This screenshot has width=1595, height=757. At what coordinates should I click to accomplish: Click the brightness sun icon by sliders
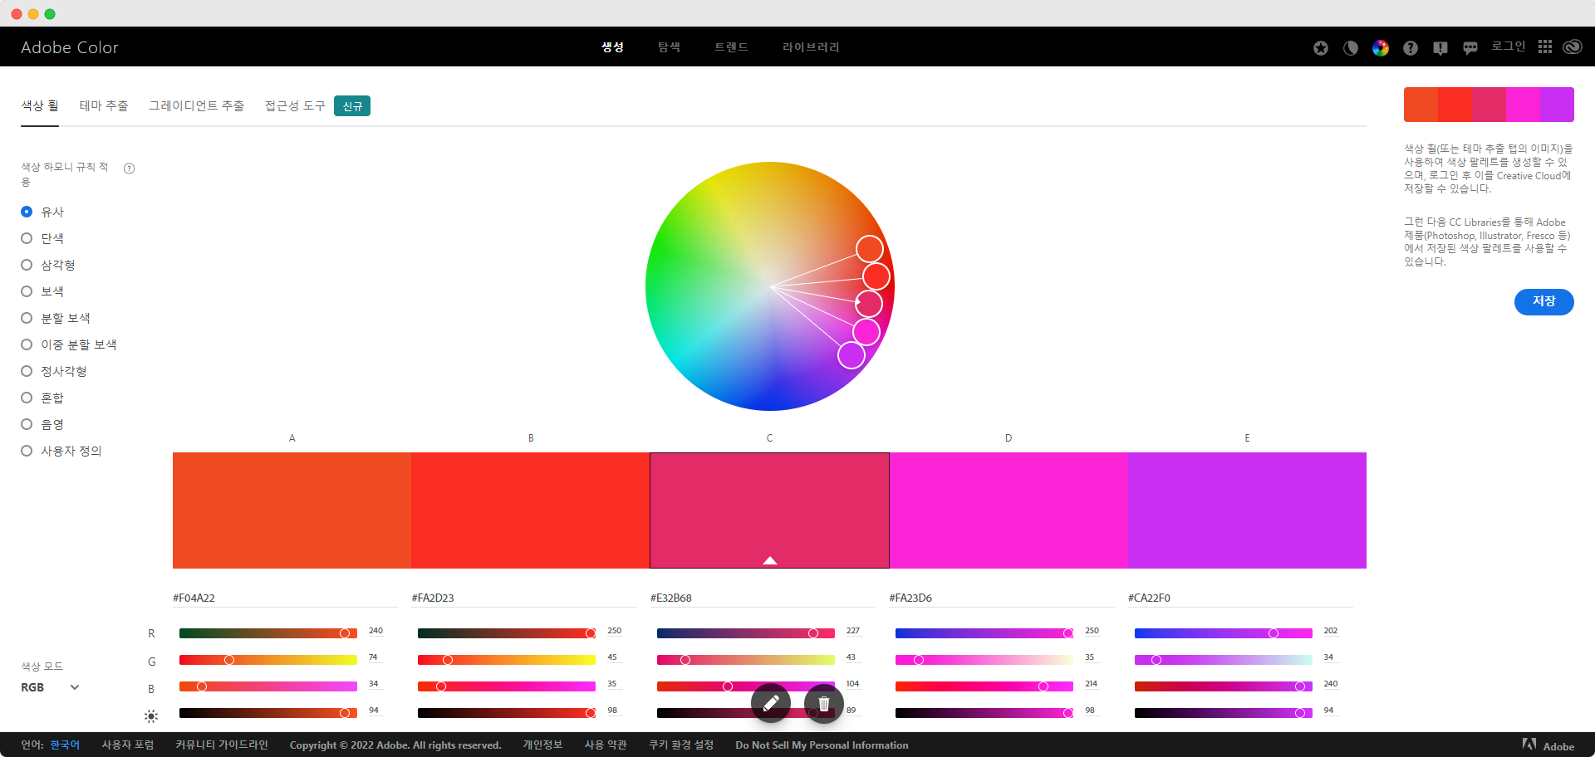coord(151,715)
